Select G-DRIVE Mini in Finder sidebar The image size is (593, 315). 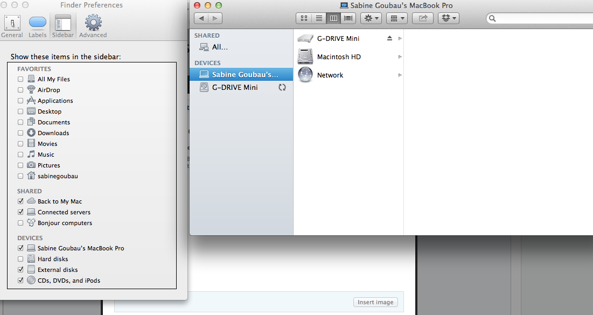coord(241,87)
